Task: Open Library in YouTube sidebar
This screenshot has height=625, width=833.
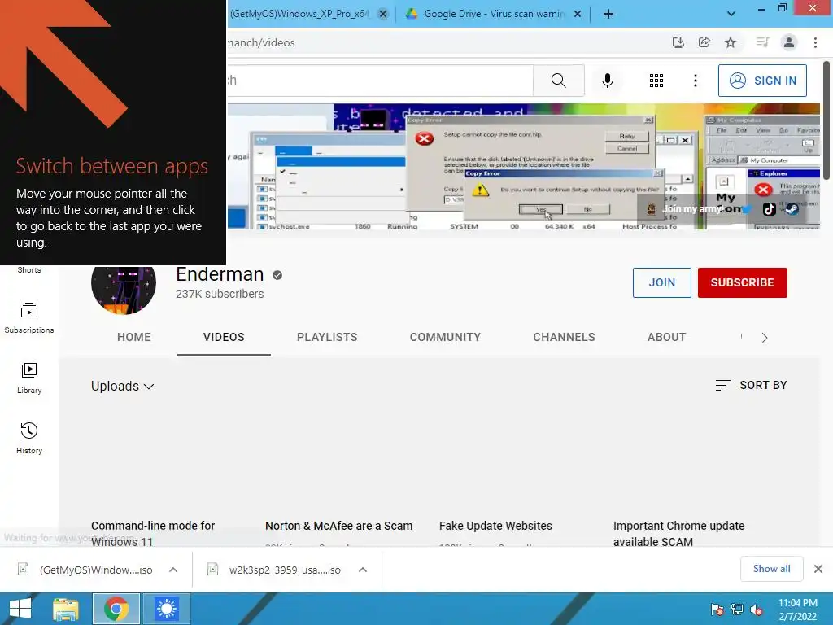Action: [29, 378]
